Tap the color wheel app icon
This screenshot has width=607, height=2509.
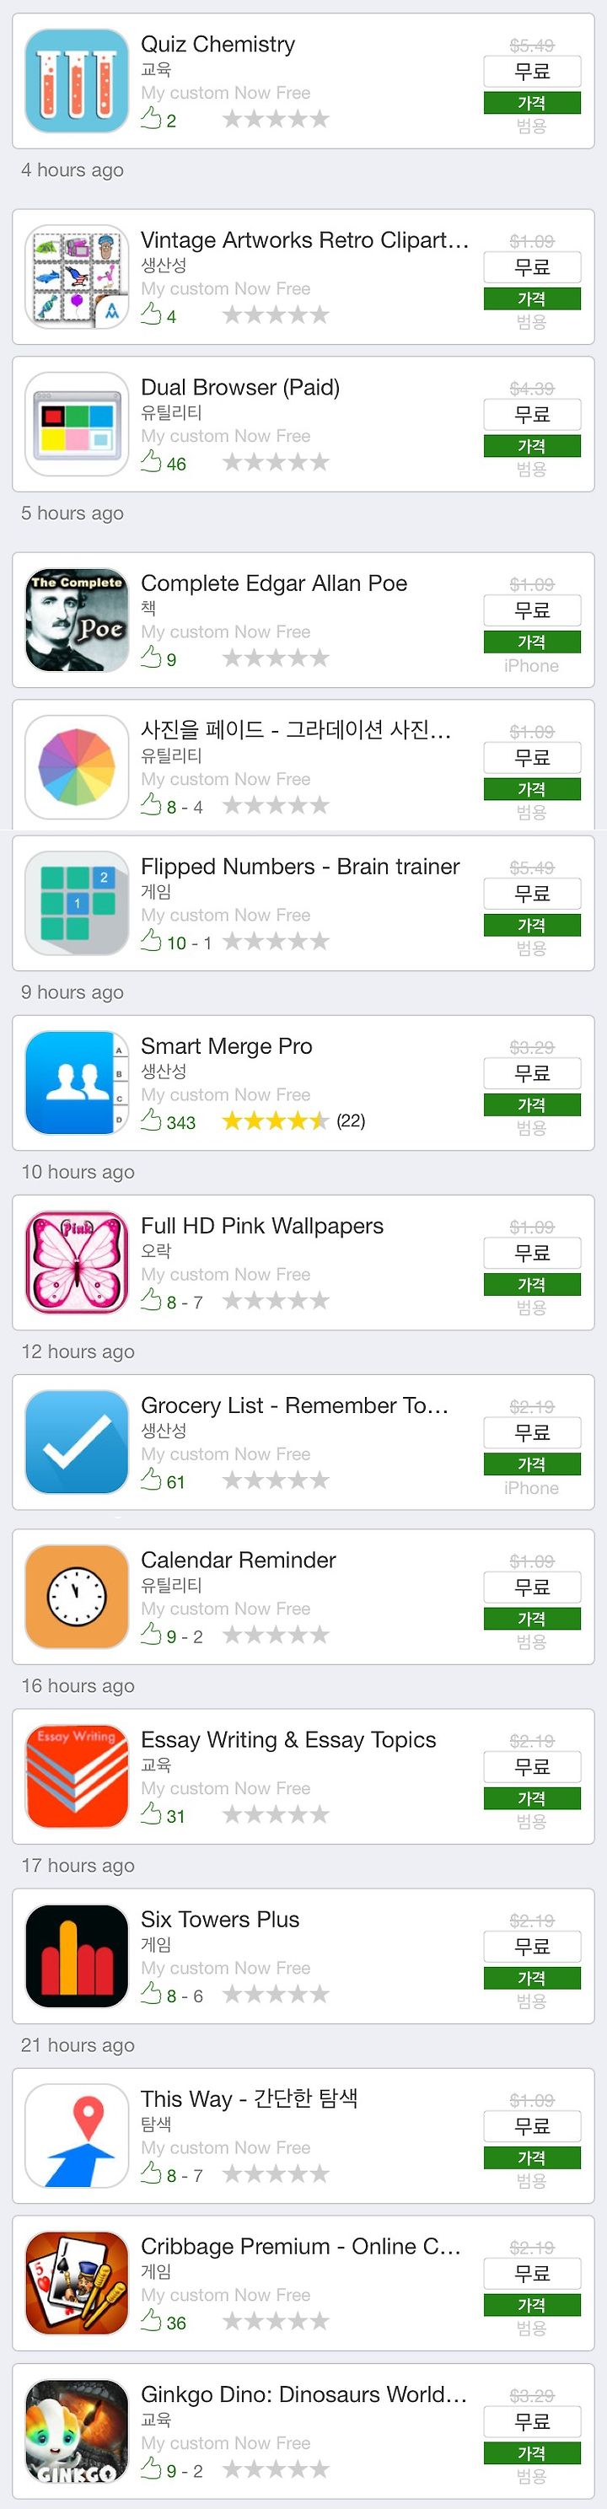pyautogui.click(x=76, y=766)
